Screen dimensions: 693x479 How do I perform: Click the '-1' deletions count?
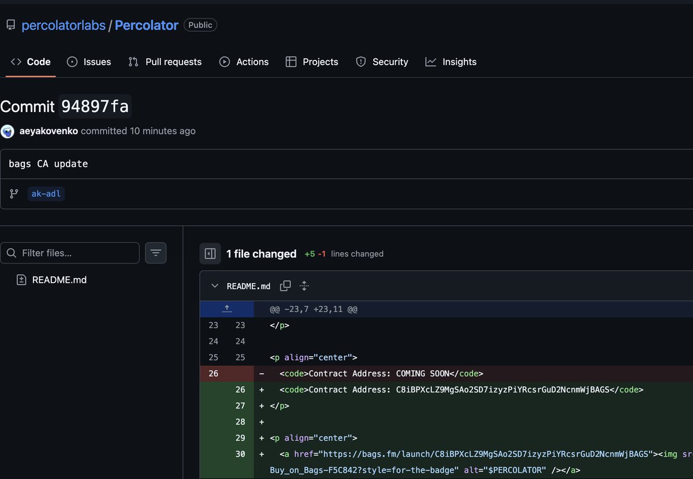pyautogui.click(x=322, y=253)
